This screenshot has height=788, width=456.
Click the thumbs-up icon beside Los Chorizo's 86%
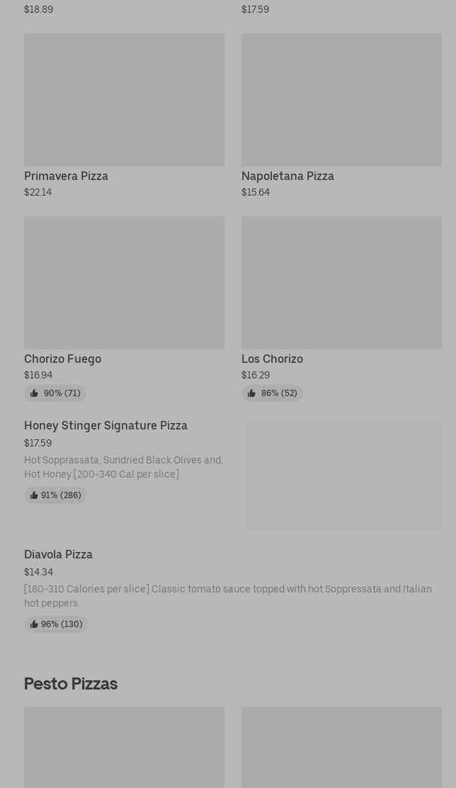click(x=251, y=393)
